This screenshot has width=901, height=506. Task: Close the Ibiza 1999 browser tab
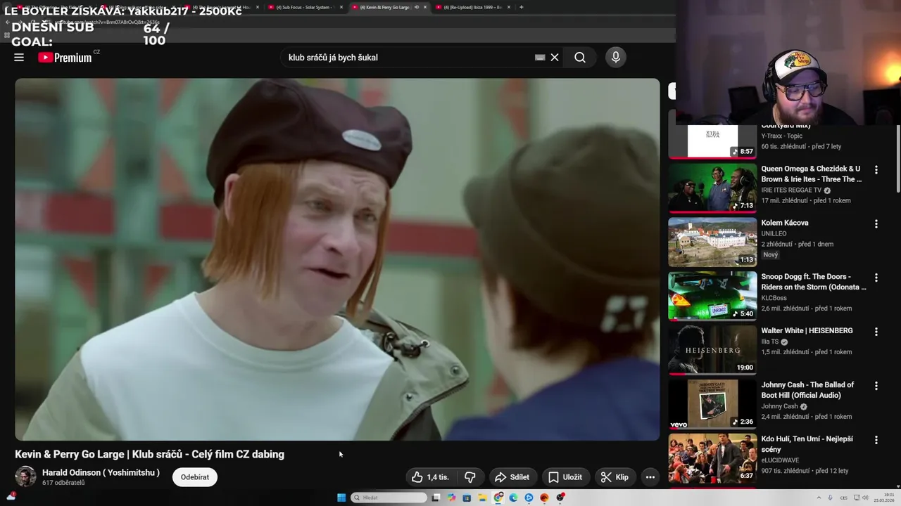[508, 7]
